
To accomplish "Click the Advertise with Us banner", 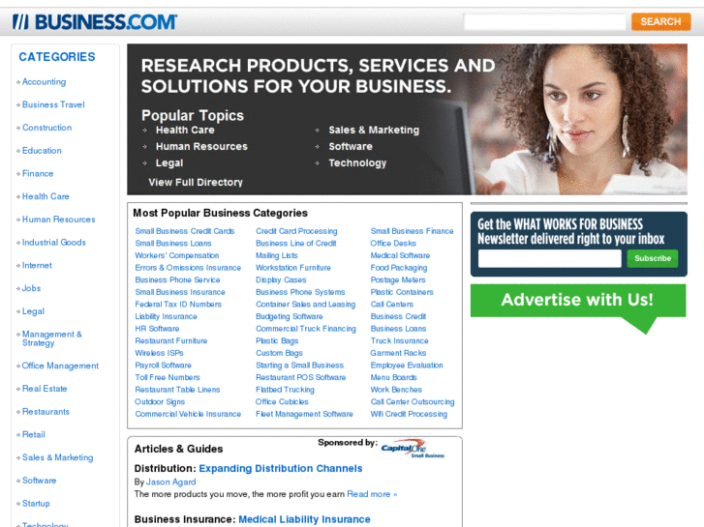I will coord(578,300).
